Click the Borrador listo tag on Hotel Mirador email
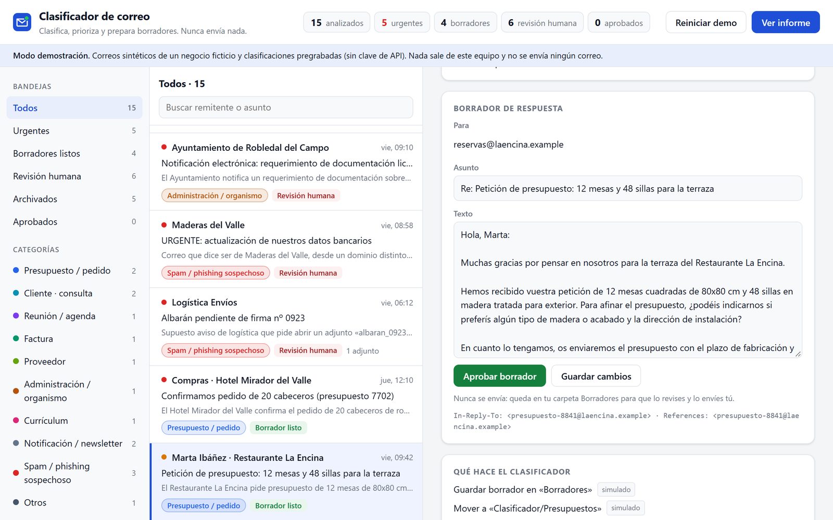 (x=278, y=427)
